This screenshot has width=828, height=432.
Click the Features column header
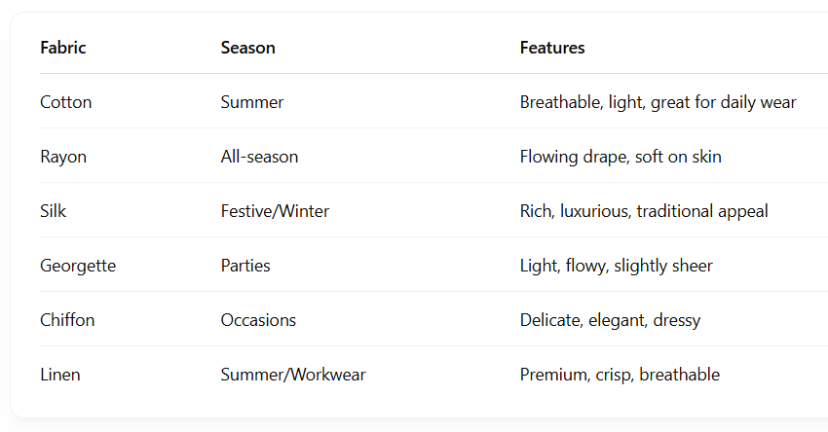tap(551, 48)
